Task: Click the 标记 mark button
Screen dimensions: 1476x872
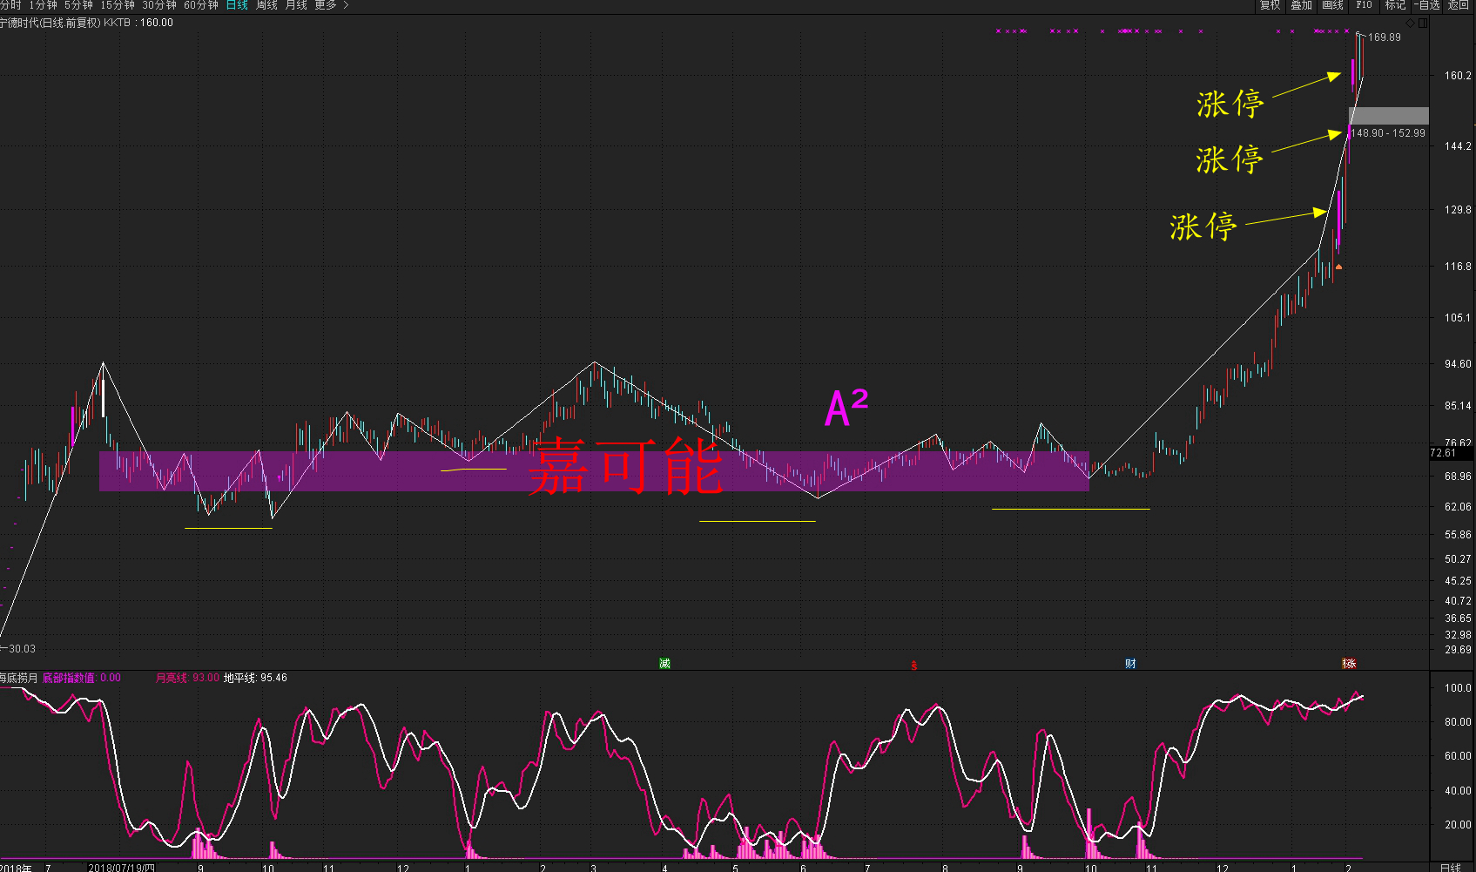Action: point(1395,5)
